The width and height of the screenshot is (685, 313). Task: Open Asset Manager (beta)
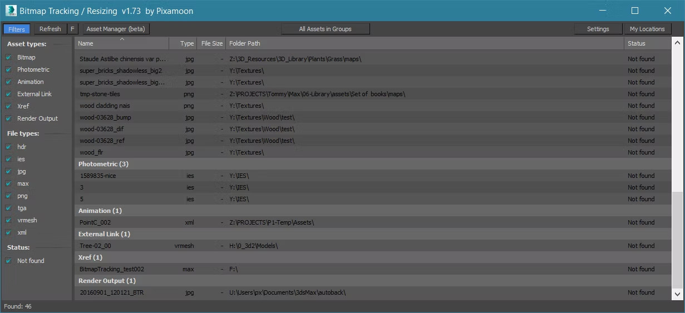(x=116, y=29)
